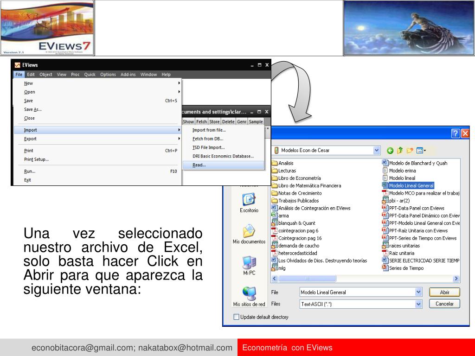Open the Add-ins menu

coord(128,75)
